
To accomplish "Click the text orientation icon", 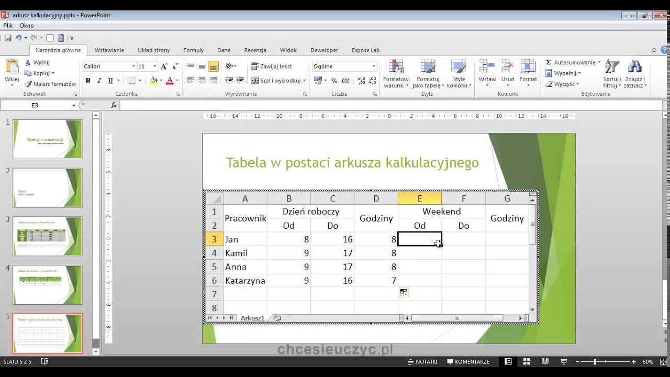I will coord(229,66).
